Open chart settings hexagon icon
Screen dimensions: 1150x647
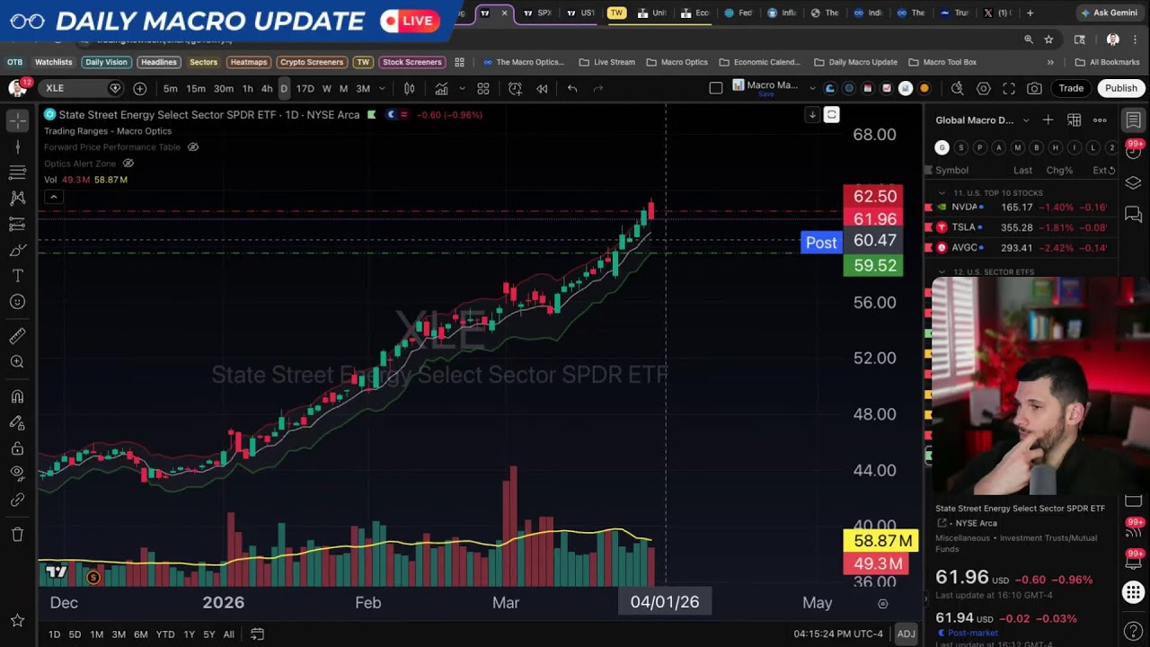(984, 88)
